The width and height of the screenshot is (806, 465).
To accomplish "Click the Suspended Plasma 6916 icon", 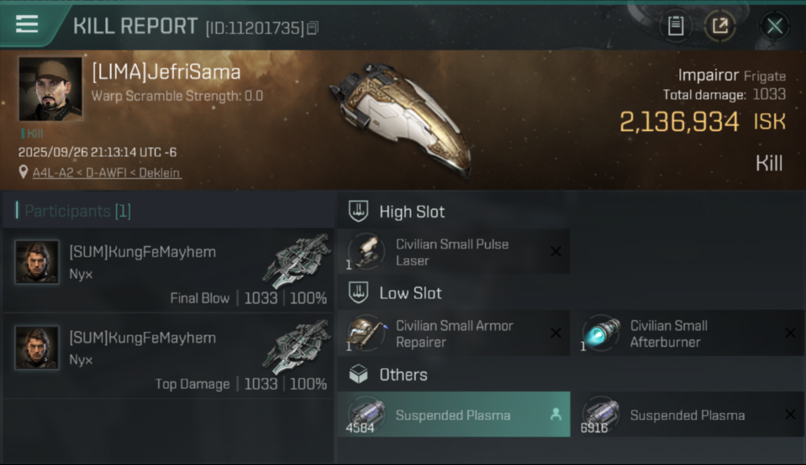I will [601, 414].
